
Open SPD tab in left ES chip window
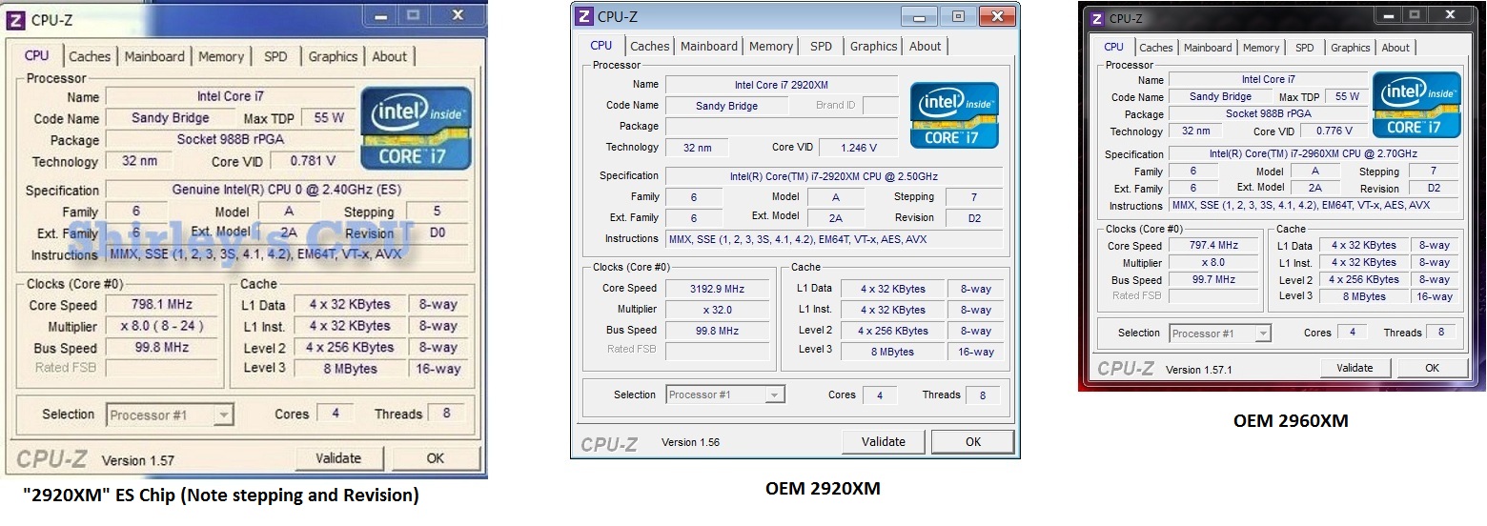tap(275, 56)
